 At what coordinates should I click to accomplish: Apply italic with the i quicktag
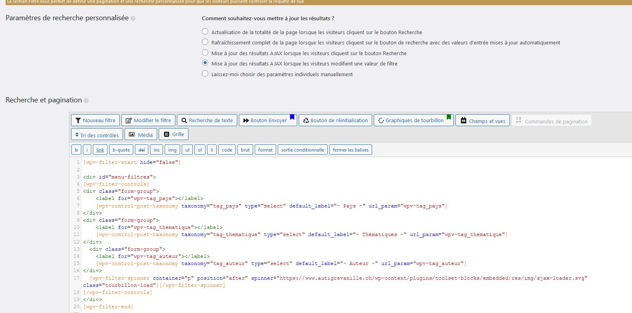87,150
